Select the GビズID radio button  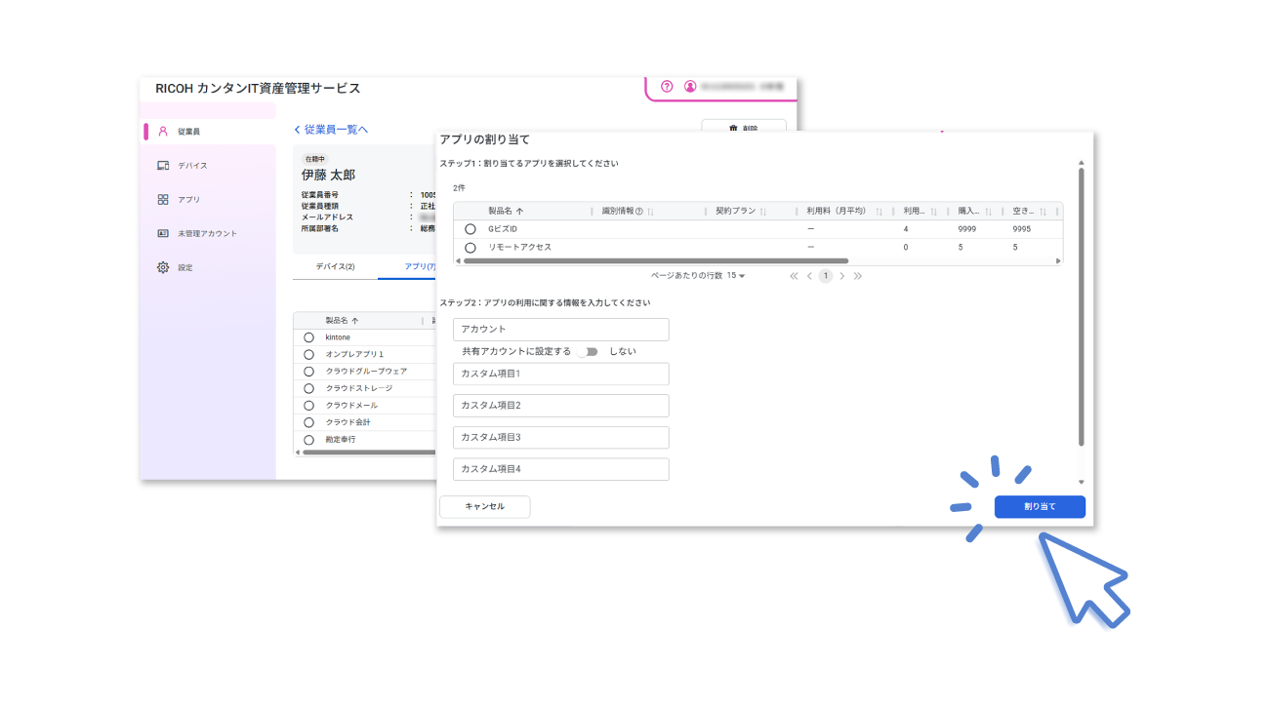471,229
